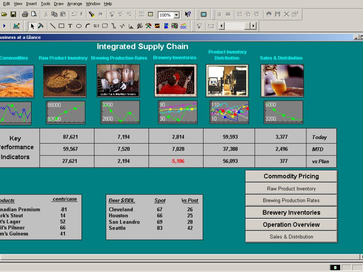Click the Paste clipboard icon
Viewport: 363px width, 272px height.
63,14
